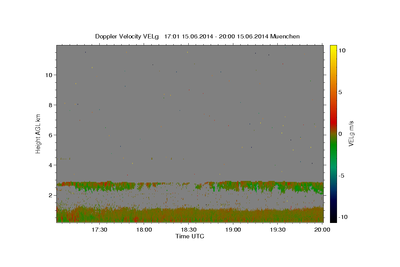Click the 'Time UTC' axis label
This screenshot has height=267, width=400.
(190, 236)
